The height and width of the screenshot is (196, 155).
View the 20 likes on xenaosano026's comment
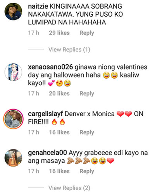59,93
